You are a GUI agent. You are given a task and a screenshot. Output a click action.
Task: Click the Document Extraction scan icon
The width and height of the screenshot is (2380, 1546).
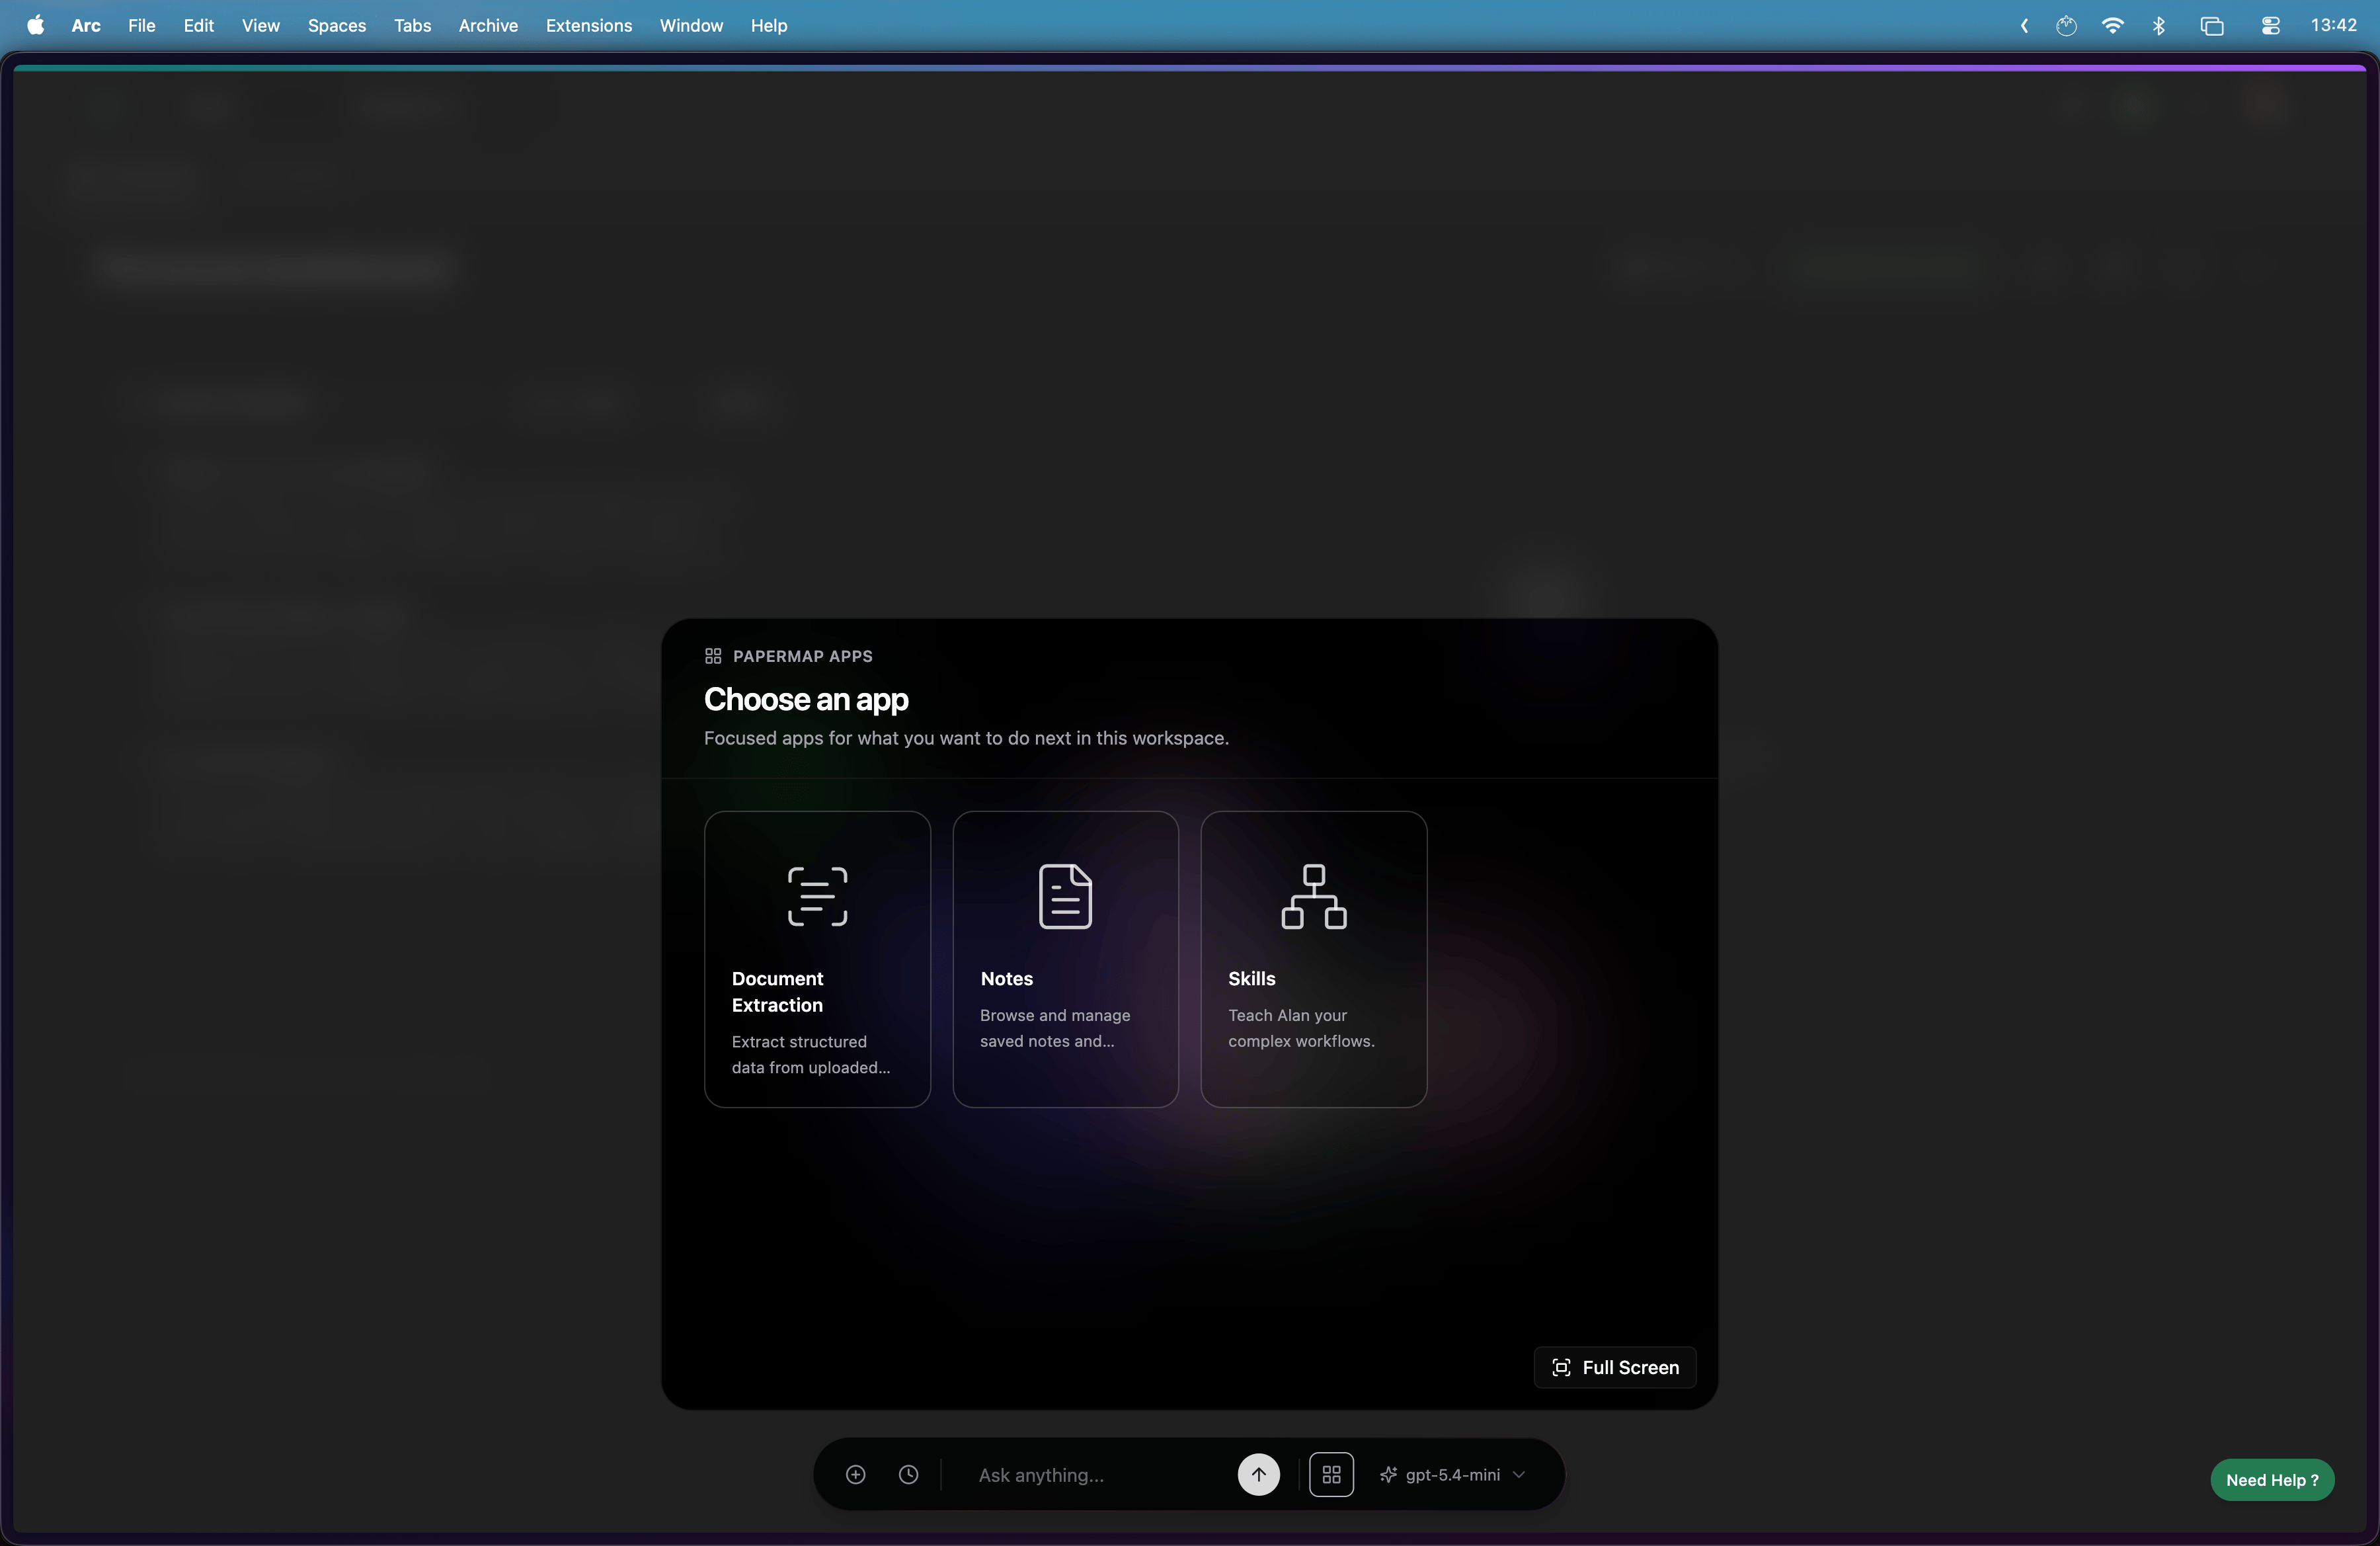point(817,896)
